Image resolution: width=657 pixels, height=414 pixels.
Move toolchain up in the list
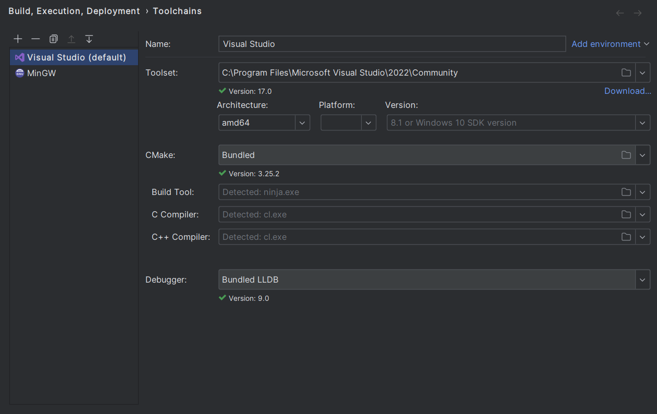tap(71, 39)
